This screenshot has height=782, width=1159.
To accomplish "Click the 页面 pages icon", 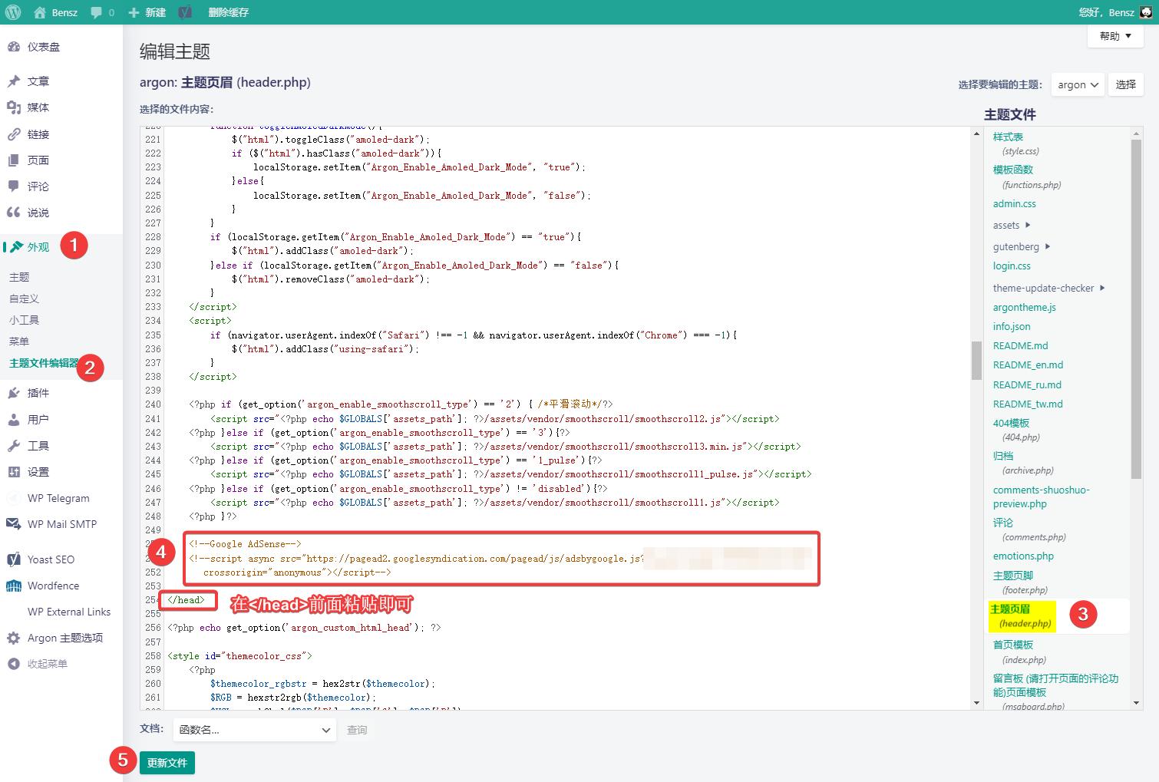I will tap(14, 160).
